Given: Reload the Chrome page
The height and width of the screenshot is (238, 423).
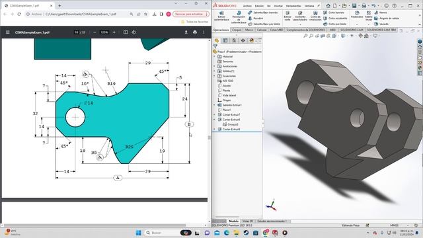Looking at the screenshot, I should [19, 14].
